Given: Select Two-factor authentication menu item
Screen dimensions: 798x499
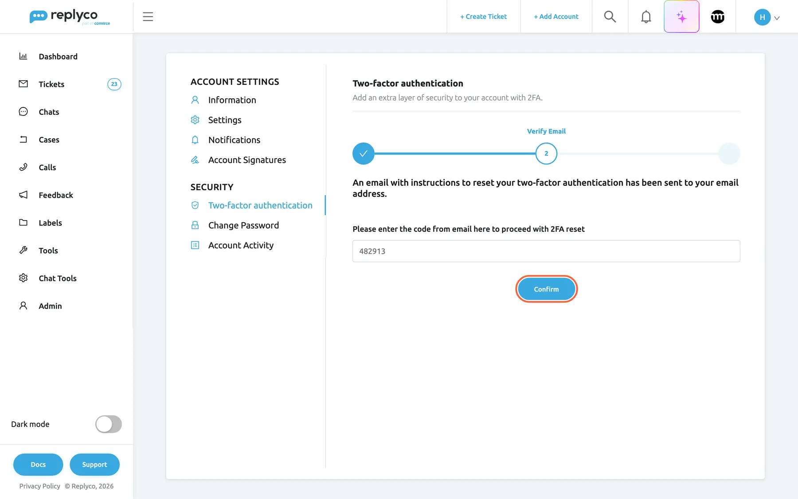Looking at the screenshot, I should 260,205.
